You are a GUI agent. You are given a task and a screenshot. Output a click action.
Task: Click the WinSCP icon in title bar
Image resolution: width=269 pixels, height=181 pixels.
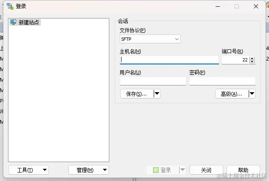10,6
